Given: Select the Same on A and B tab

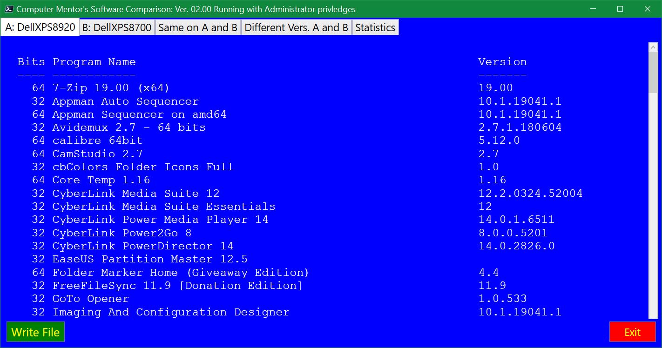Looking at the screenshot, I should click(x=198, y=27).
